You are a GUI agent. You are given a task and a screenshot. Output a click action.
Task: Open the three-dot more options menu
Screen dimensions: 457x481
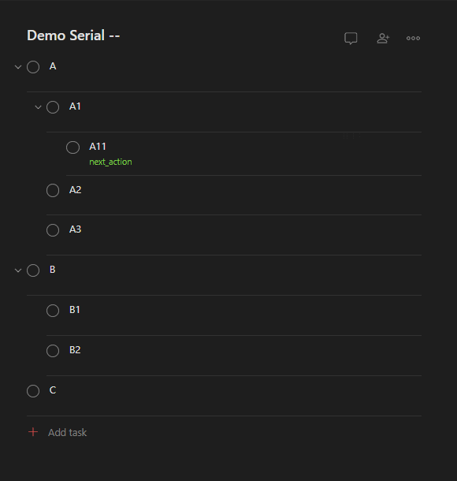coord(413,39)
